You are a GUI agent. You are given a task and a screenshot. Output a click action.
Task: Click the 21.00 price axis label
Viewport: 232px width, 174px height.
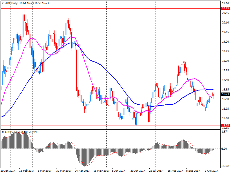226,3
